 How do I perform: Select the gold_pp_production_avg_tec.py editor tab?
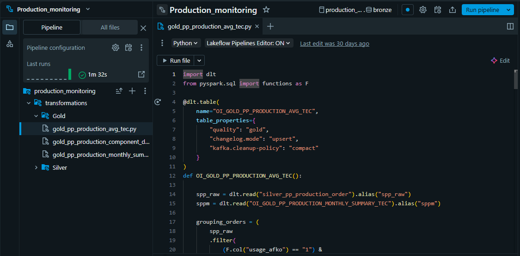[209, 27]
